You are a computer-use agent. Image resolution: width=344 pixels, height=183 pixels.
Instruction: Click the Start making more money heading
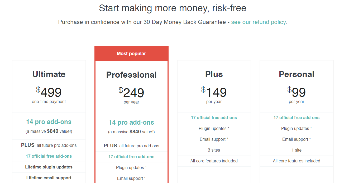click(172, 8)
